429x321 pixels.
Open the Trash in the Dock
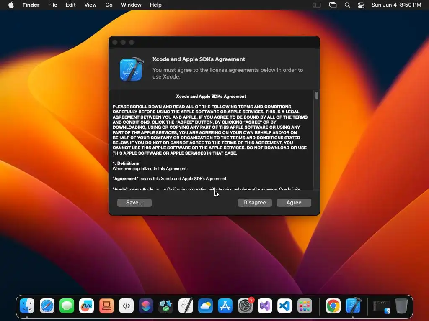pyautogui.click(x=401, y=306)
